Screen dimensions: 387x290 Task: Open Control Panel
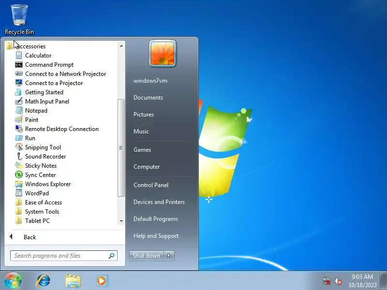click(151, 185)
